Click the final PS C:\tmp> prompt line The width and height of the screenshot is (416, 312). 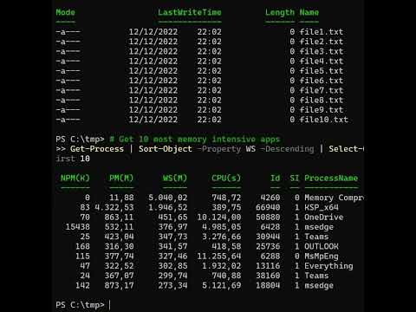pyautogui.click(x=83, y=305)
